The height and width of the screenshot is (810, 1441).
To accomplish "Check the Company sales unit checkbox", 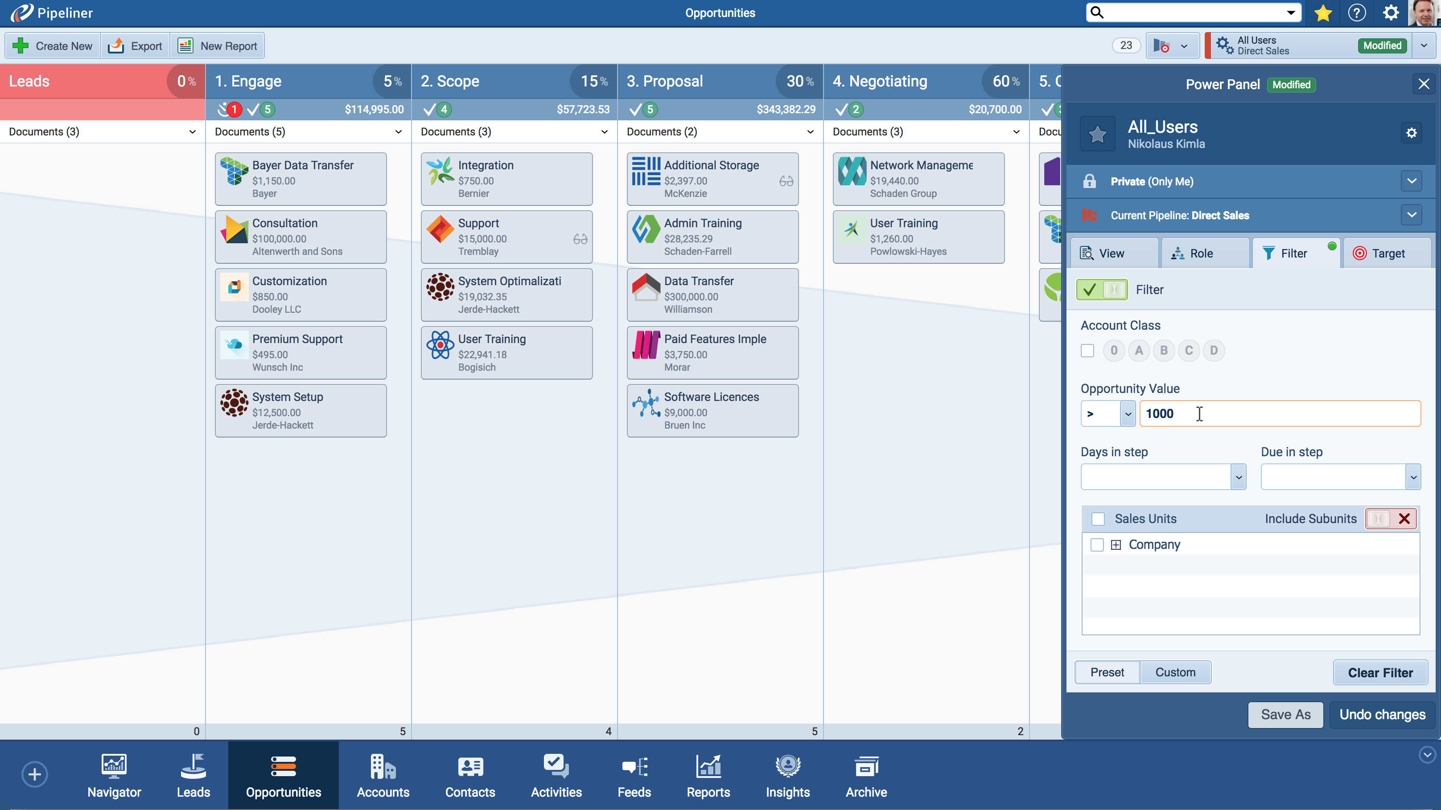I will click(x=1097, y=545).
